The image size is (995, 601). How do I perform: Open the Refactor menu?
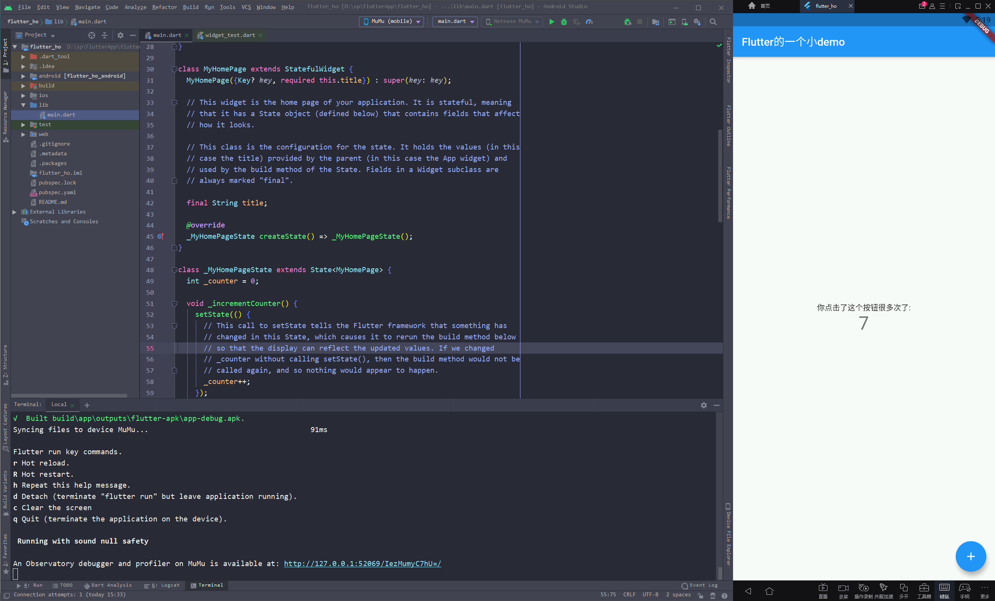pyautogui.click(x=164, y=7)
